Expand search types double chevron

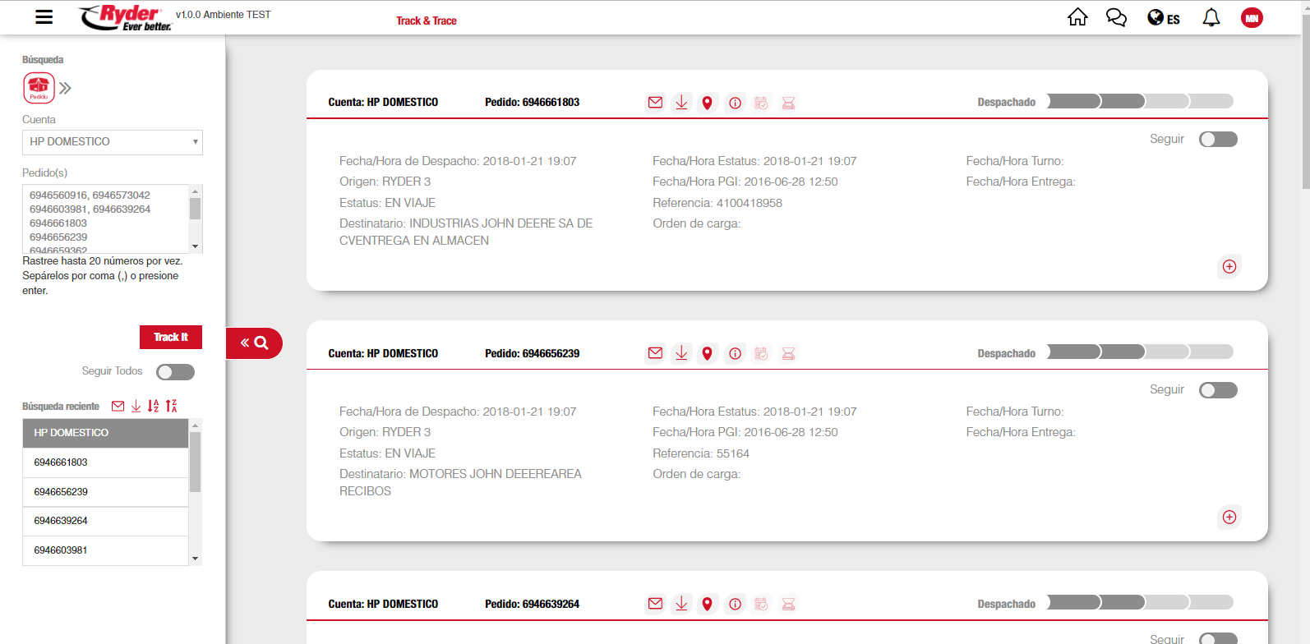66,88
